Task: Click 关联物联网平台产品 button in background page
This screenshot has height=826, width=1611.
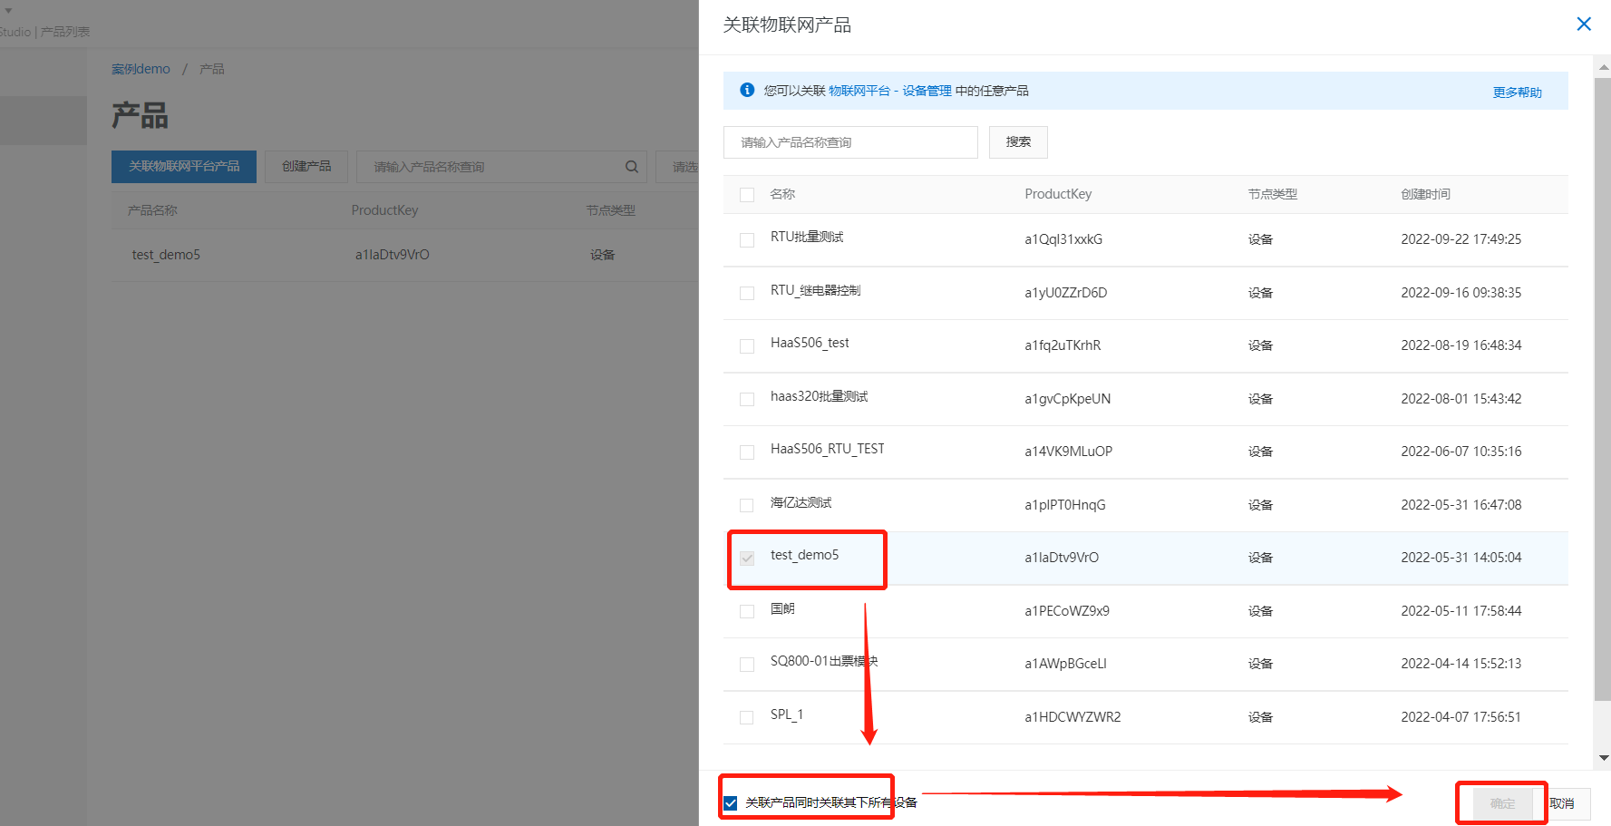Action: point(184,167)
